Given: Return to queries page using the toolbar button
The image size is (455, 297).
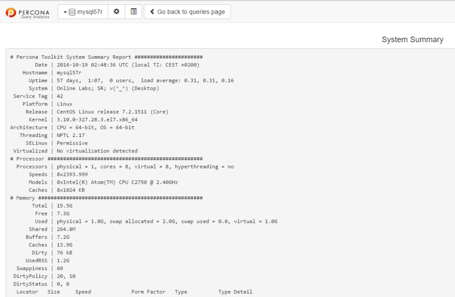Looking at the screenshot, I should (187, 12).
